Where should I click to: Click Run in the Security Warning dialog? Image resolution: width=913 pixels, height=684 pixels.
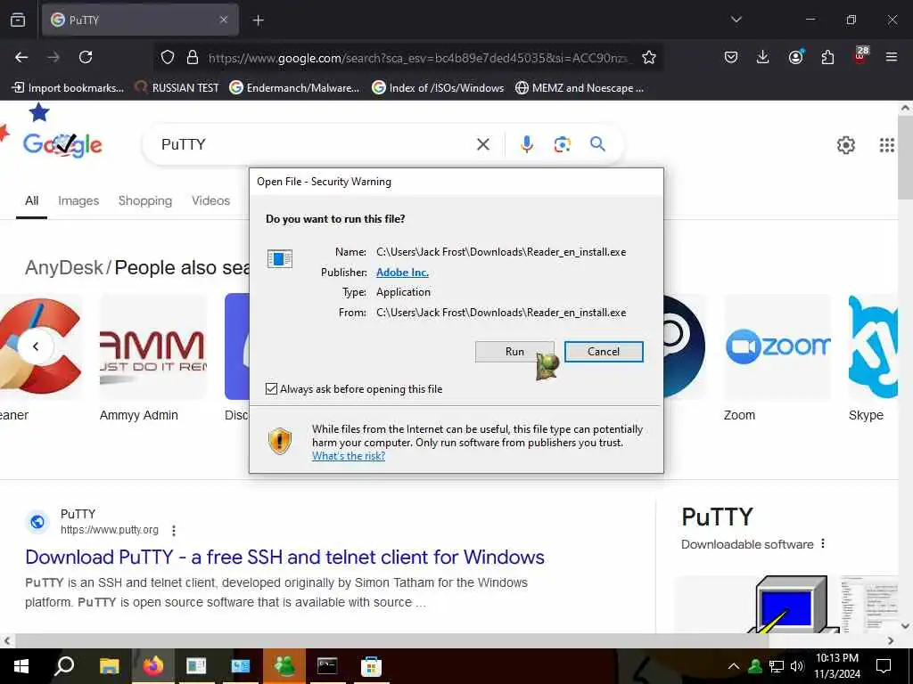514,351
